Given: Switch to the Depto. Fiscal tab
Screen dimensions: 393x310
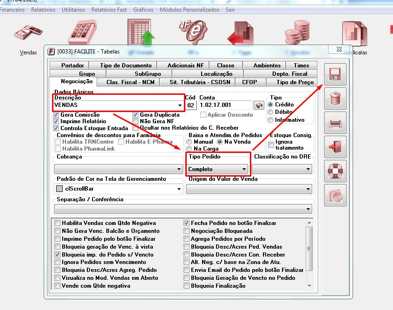Looking at the screenshot, I should point(280,74).
